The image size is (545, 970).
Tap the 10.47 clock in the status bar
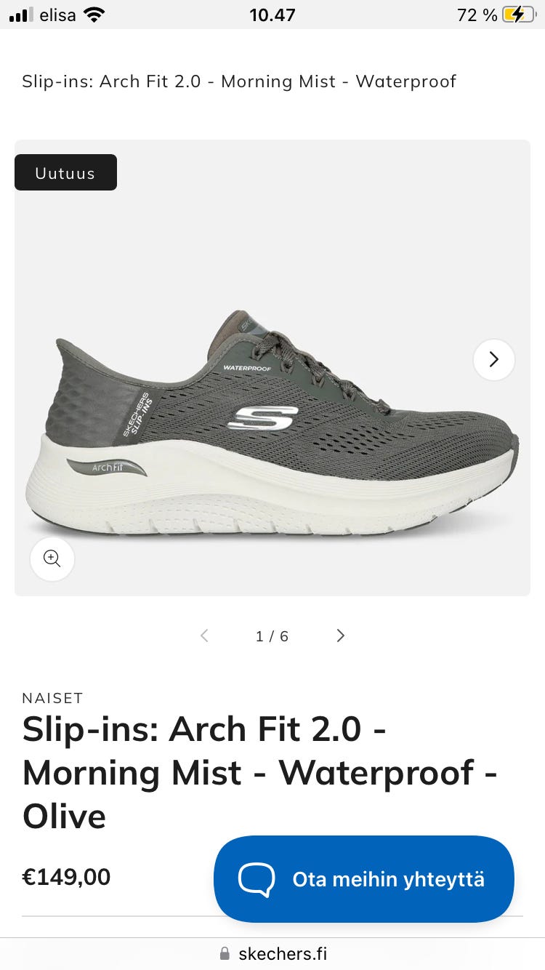272,15
